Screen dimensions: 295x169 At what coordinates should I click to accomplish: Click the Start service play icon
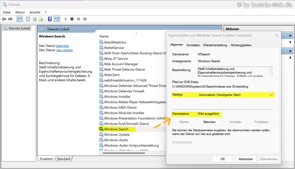click(x=66, y=19)
